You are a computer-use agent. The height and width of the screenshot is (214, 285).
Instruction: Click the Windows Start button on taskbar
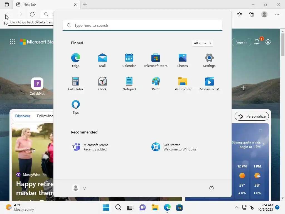(x=106, y=207)
